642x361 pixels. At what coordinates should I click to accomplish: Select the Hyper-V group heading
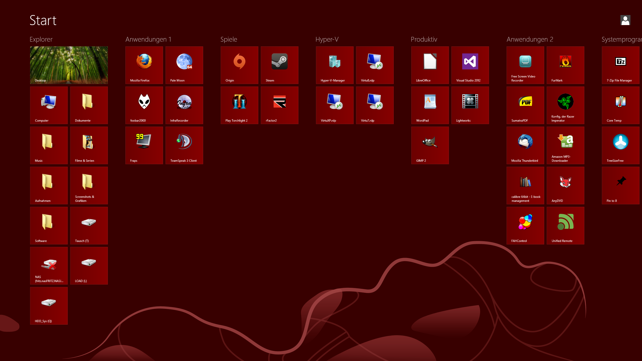(327, 39)
